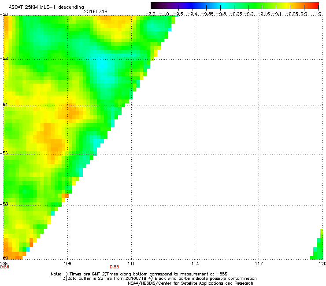The image size is (326, 286).
Task: Click the red time stamp left of longitude 111
Action: click(114, 267)
